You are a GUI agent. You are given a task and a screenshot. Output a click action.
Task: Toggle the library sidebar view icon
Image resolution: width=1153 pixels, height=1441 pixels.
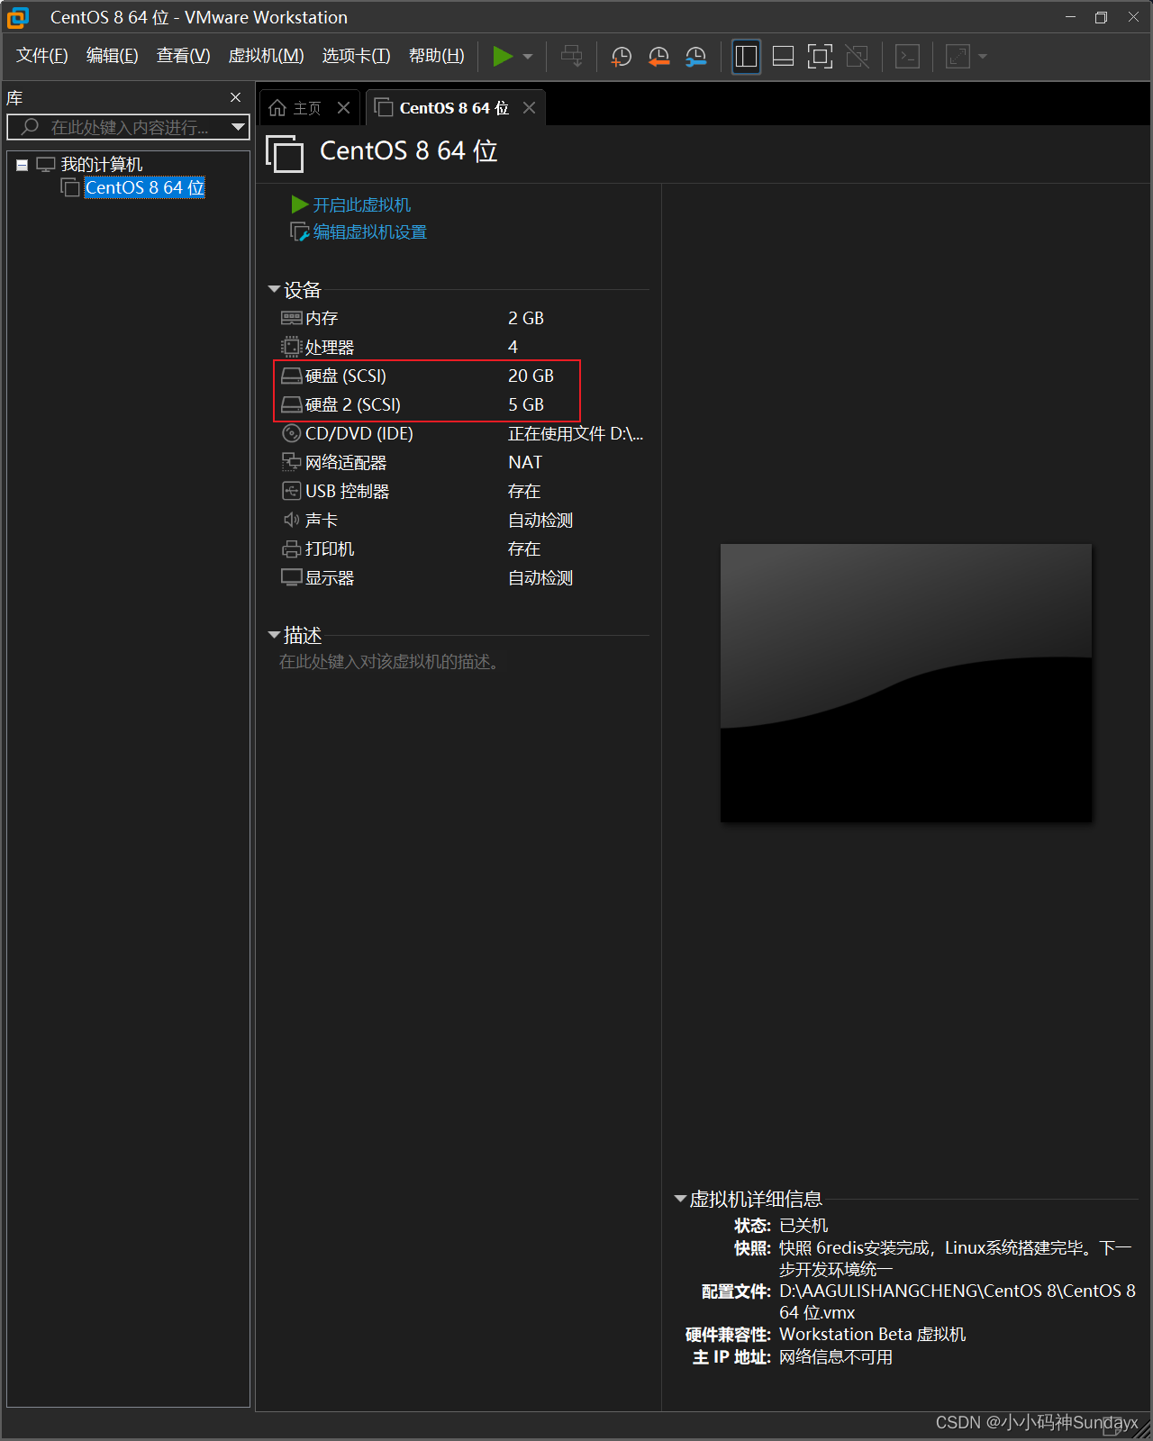click(x=746, y=57)
